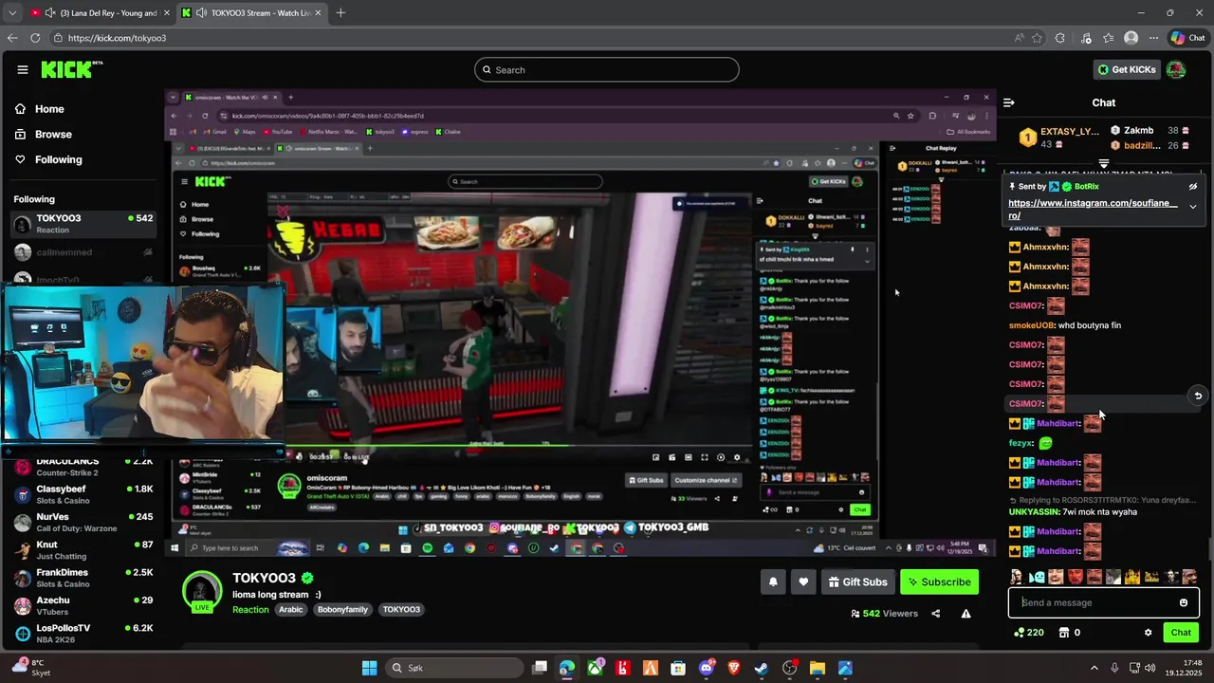
Task: Click the Bobonyfamily tag
Action: (x=342, y=609)
